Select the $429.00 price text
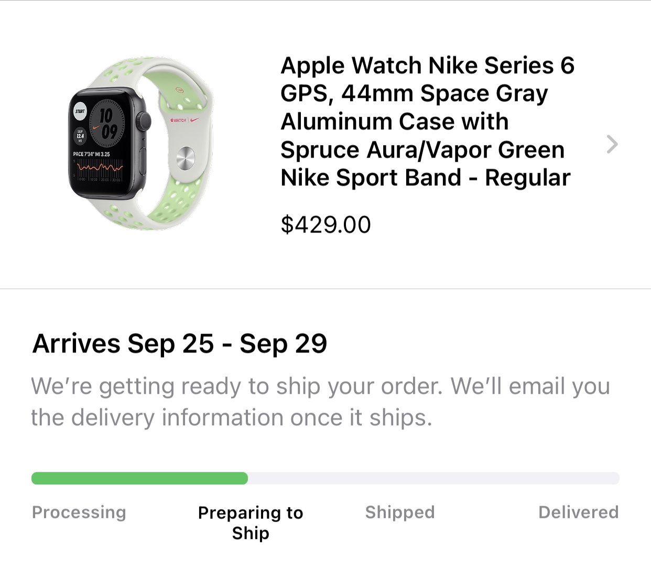Image resolution: width=651 pixels, height=573 pixels. 325,225
